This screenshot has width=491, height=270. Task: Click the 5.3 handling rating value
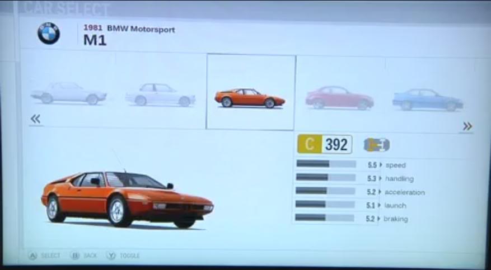pyautogui.click(x=372, y=178)
